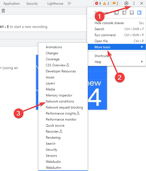Click the three-dot customize DevTools menu
The image size is (146, 171).
pos(134,3)
